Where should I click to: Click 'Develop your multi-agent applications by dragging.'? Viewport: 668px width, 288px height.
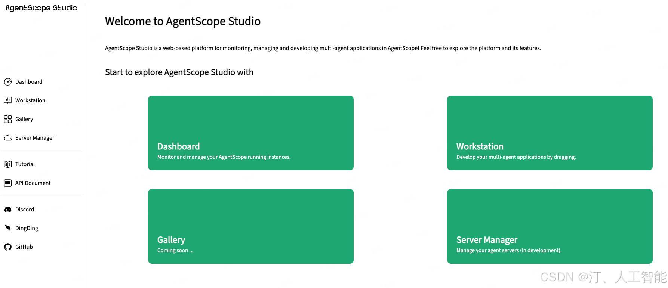(516, 157)
